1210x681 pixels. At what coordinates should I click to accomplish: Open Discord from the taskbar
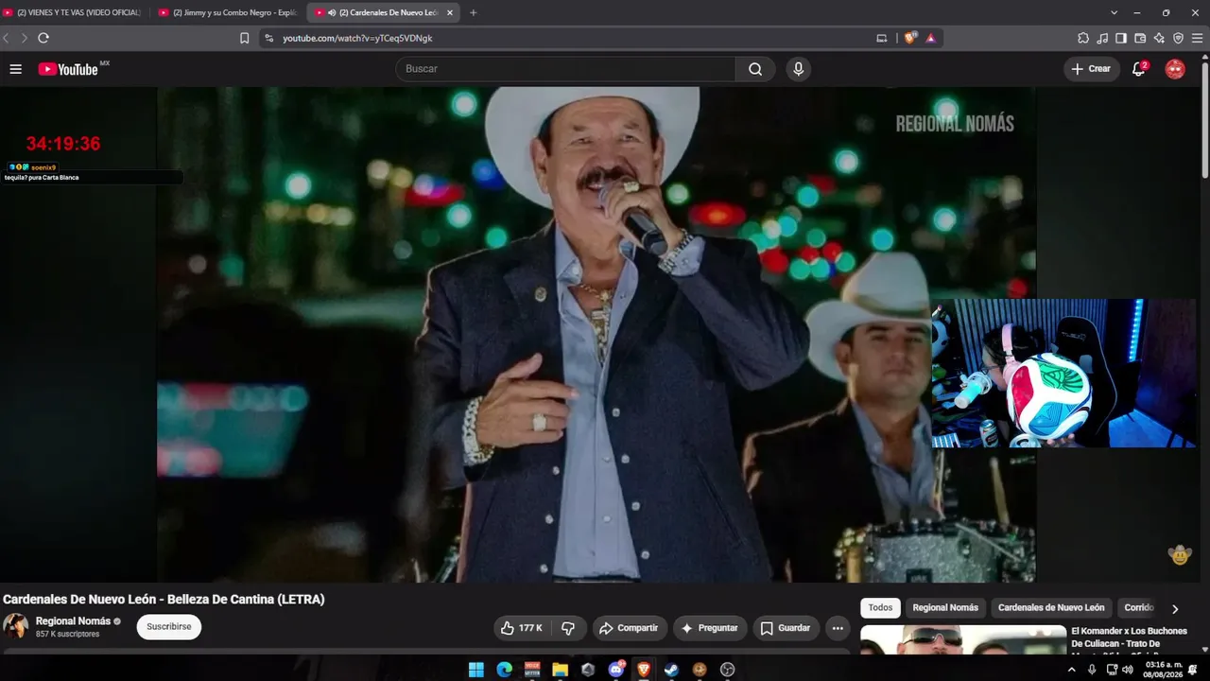click(x=615, y=670)
